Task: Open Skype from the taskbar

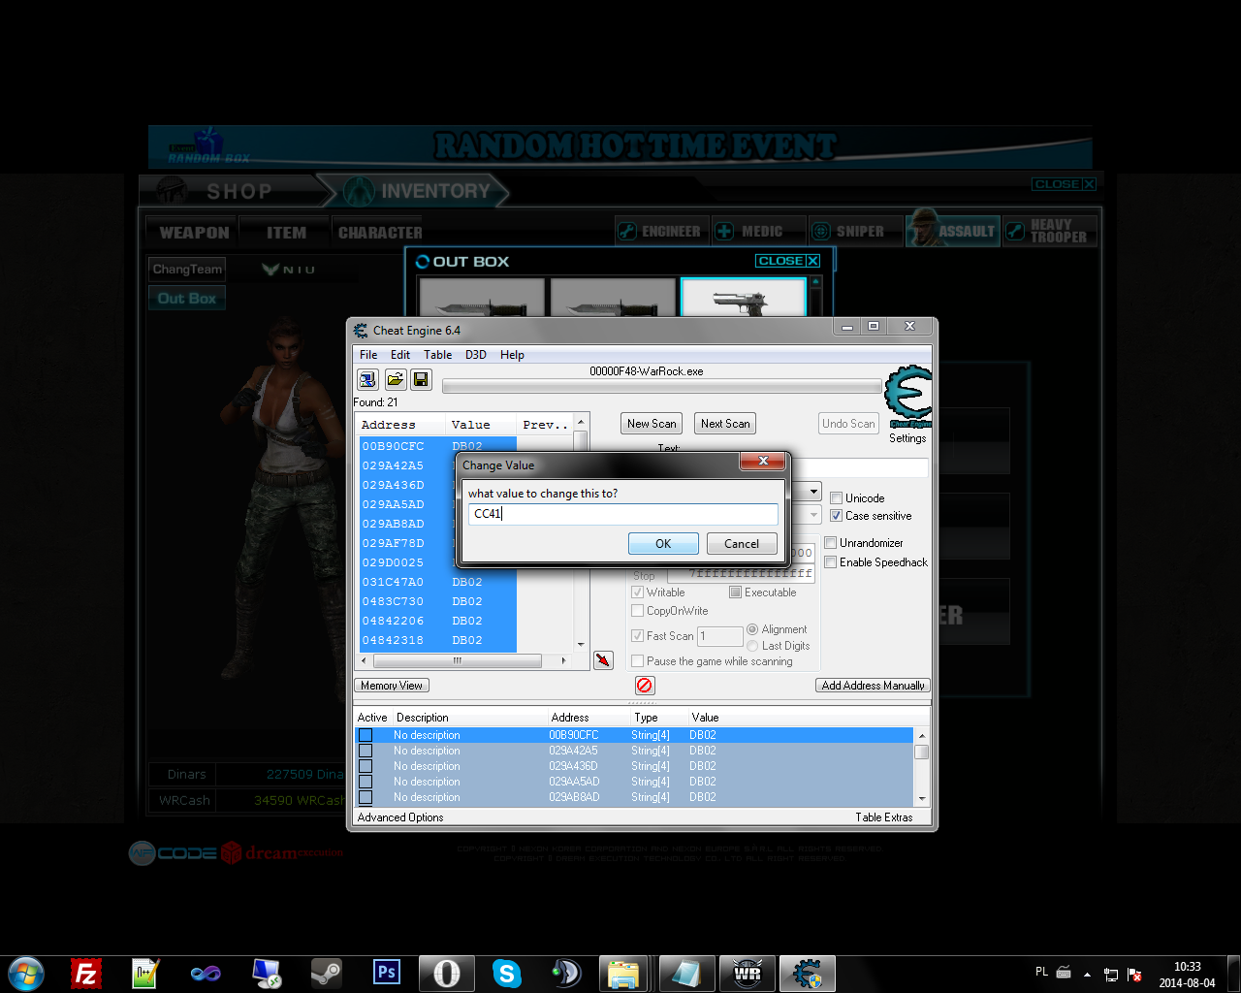Action: (x=506, y=973)
